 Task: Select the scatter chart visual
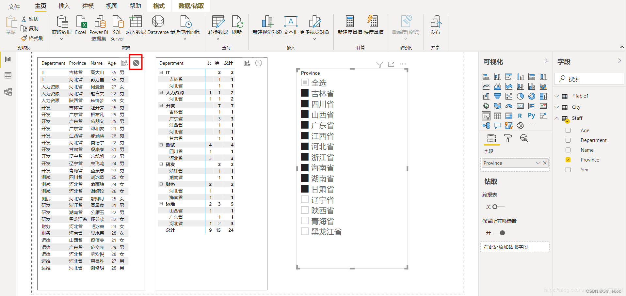click(x=509, y=96)
